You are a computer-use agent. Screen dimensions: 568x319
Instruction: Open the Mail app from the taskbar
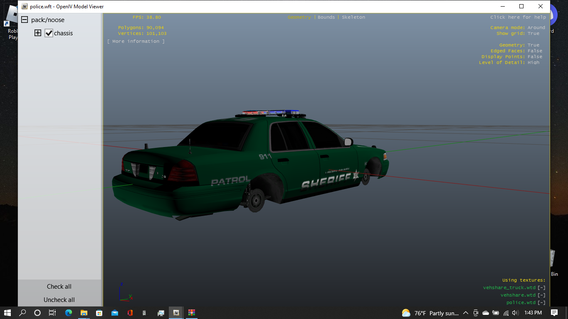point(114,313)
